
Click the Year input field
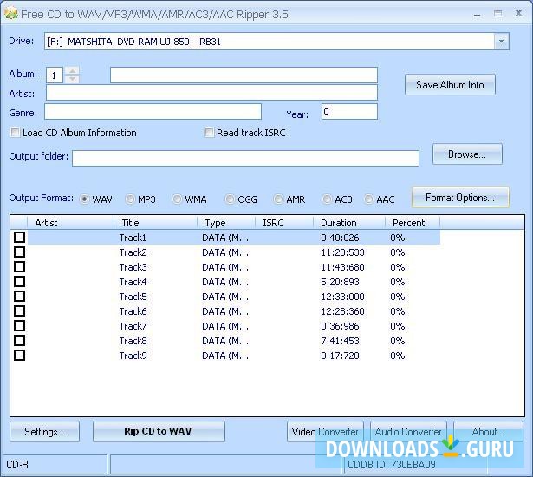pyautogui.click(x=349, y=112)
